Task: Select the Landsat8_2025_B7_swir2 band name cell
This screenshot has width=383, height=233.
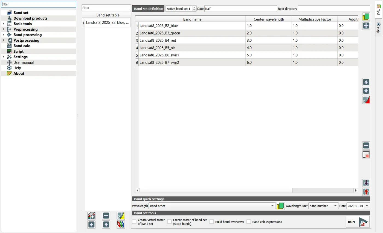Action: coord(192,62)
